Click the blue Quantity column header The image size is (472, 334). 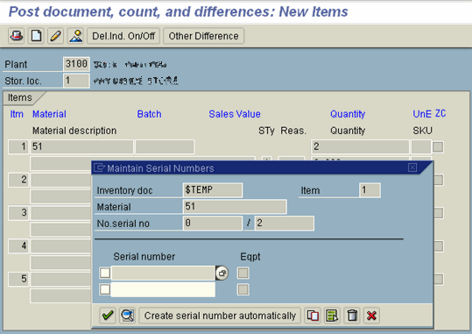(x=348, y=114)
